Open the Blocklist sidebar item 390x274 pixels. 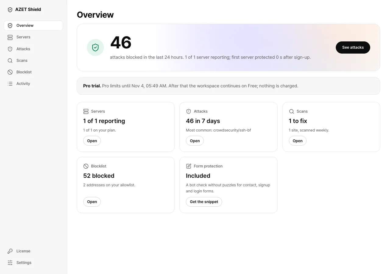(33, 72)
